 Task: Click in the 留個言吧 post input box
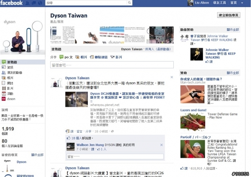(112, 65)
